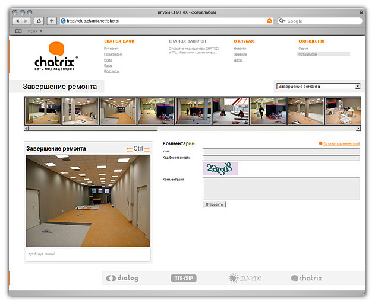Open the CHATRIX-ВАВИЛОН menu heading

click(187, 41)
